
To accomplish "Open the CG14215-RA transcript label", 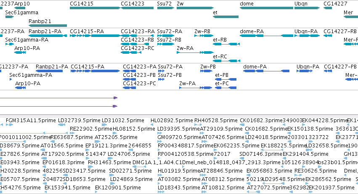I will tap(87, 31).
